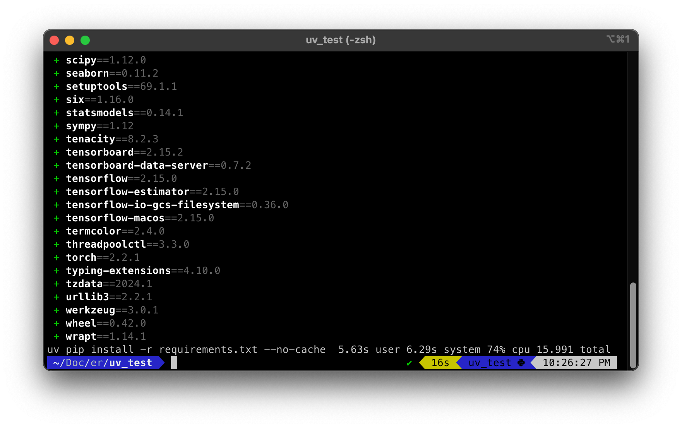Click the "threadpoolctl==3.3.0" line

click(122, 244)
